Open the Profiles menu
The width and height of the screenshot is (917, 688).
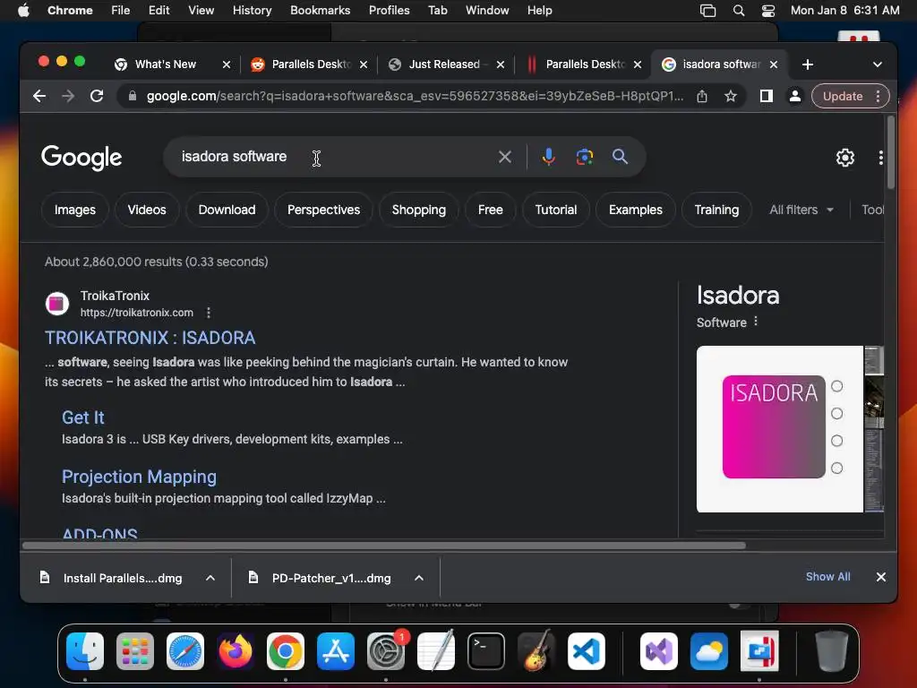(x=389, y=11)
